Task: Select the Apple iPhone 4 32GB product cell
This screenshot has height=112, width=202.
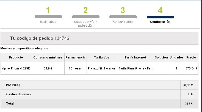Action: click(x=16, y=68)
